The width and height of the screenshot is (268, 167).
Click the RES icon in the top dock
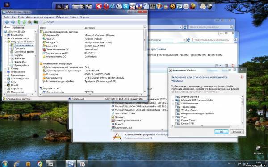[x=152, y=6]
